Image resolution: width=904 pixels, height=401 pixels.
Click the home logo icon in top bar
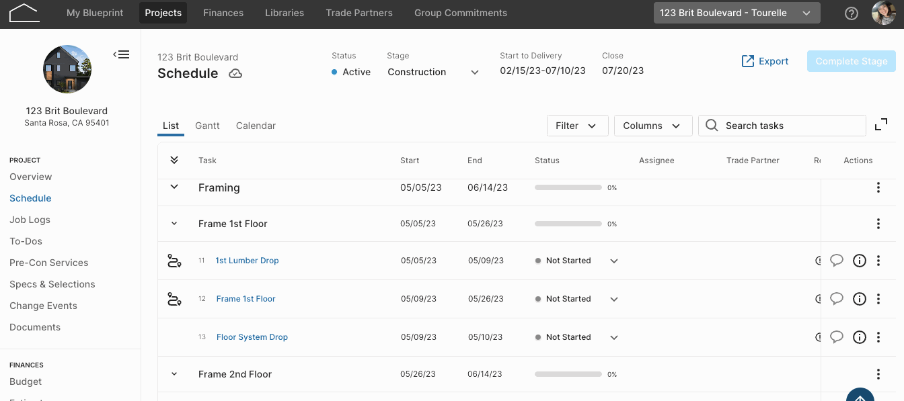24,13
